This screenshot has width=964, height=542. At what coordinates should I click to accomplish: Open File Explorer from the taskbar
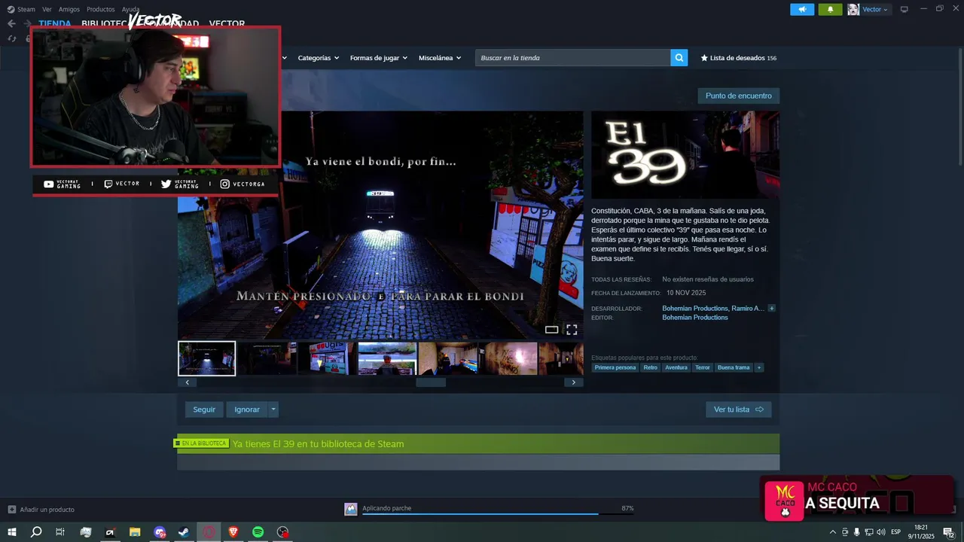(x=135, y=532)
